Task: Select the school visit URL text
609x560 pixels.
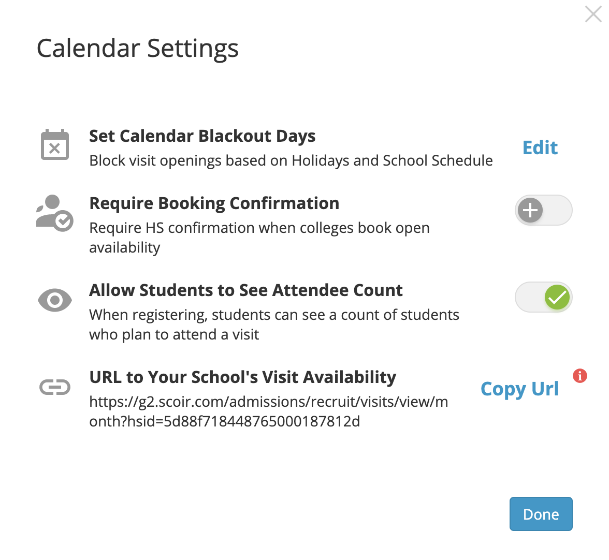Action: click(x=268, y=411)
